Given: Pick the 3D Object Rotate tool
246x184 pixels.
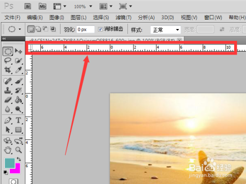Looking at the screenshot, I should coord(7,141).
